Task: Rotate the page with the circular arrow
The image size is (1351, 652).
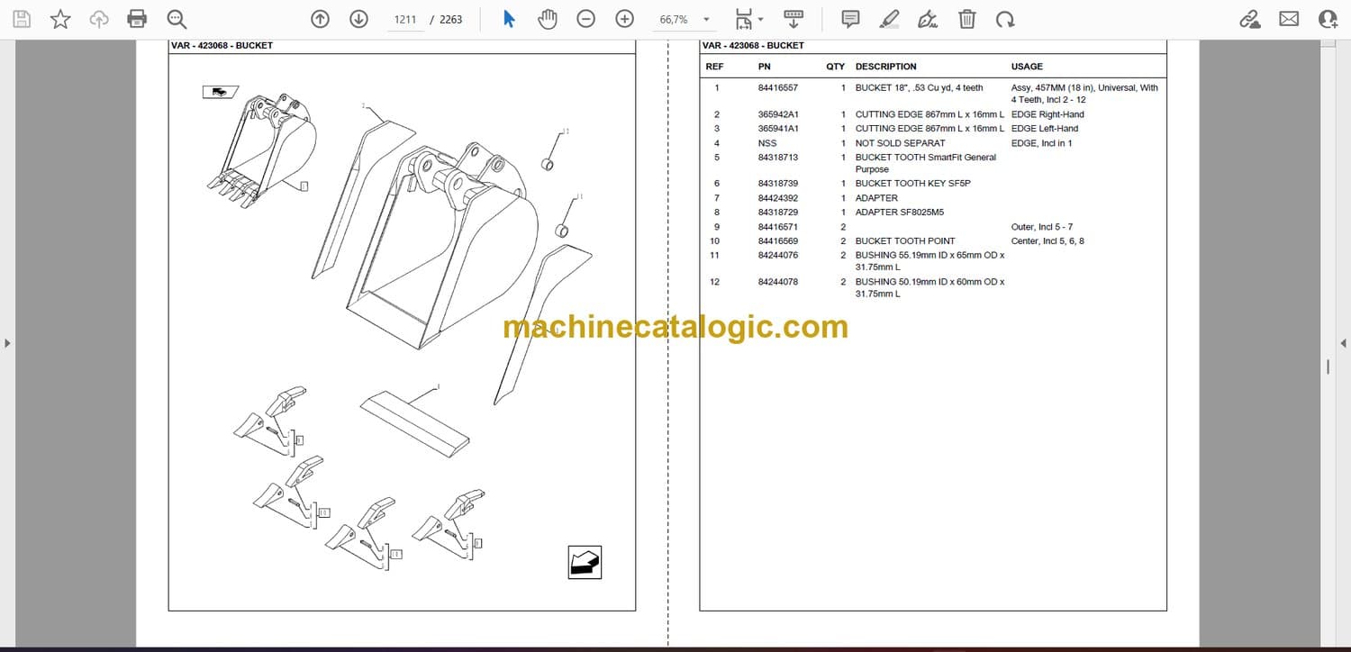Action: pyautogui.click(x=1005, y=19)
